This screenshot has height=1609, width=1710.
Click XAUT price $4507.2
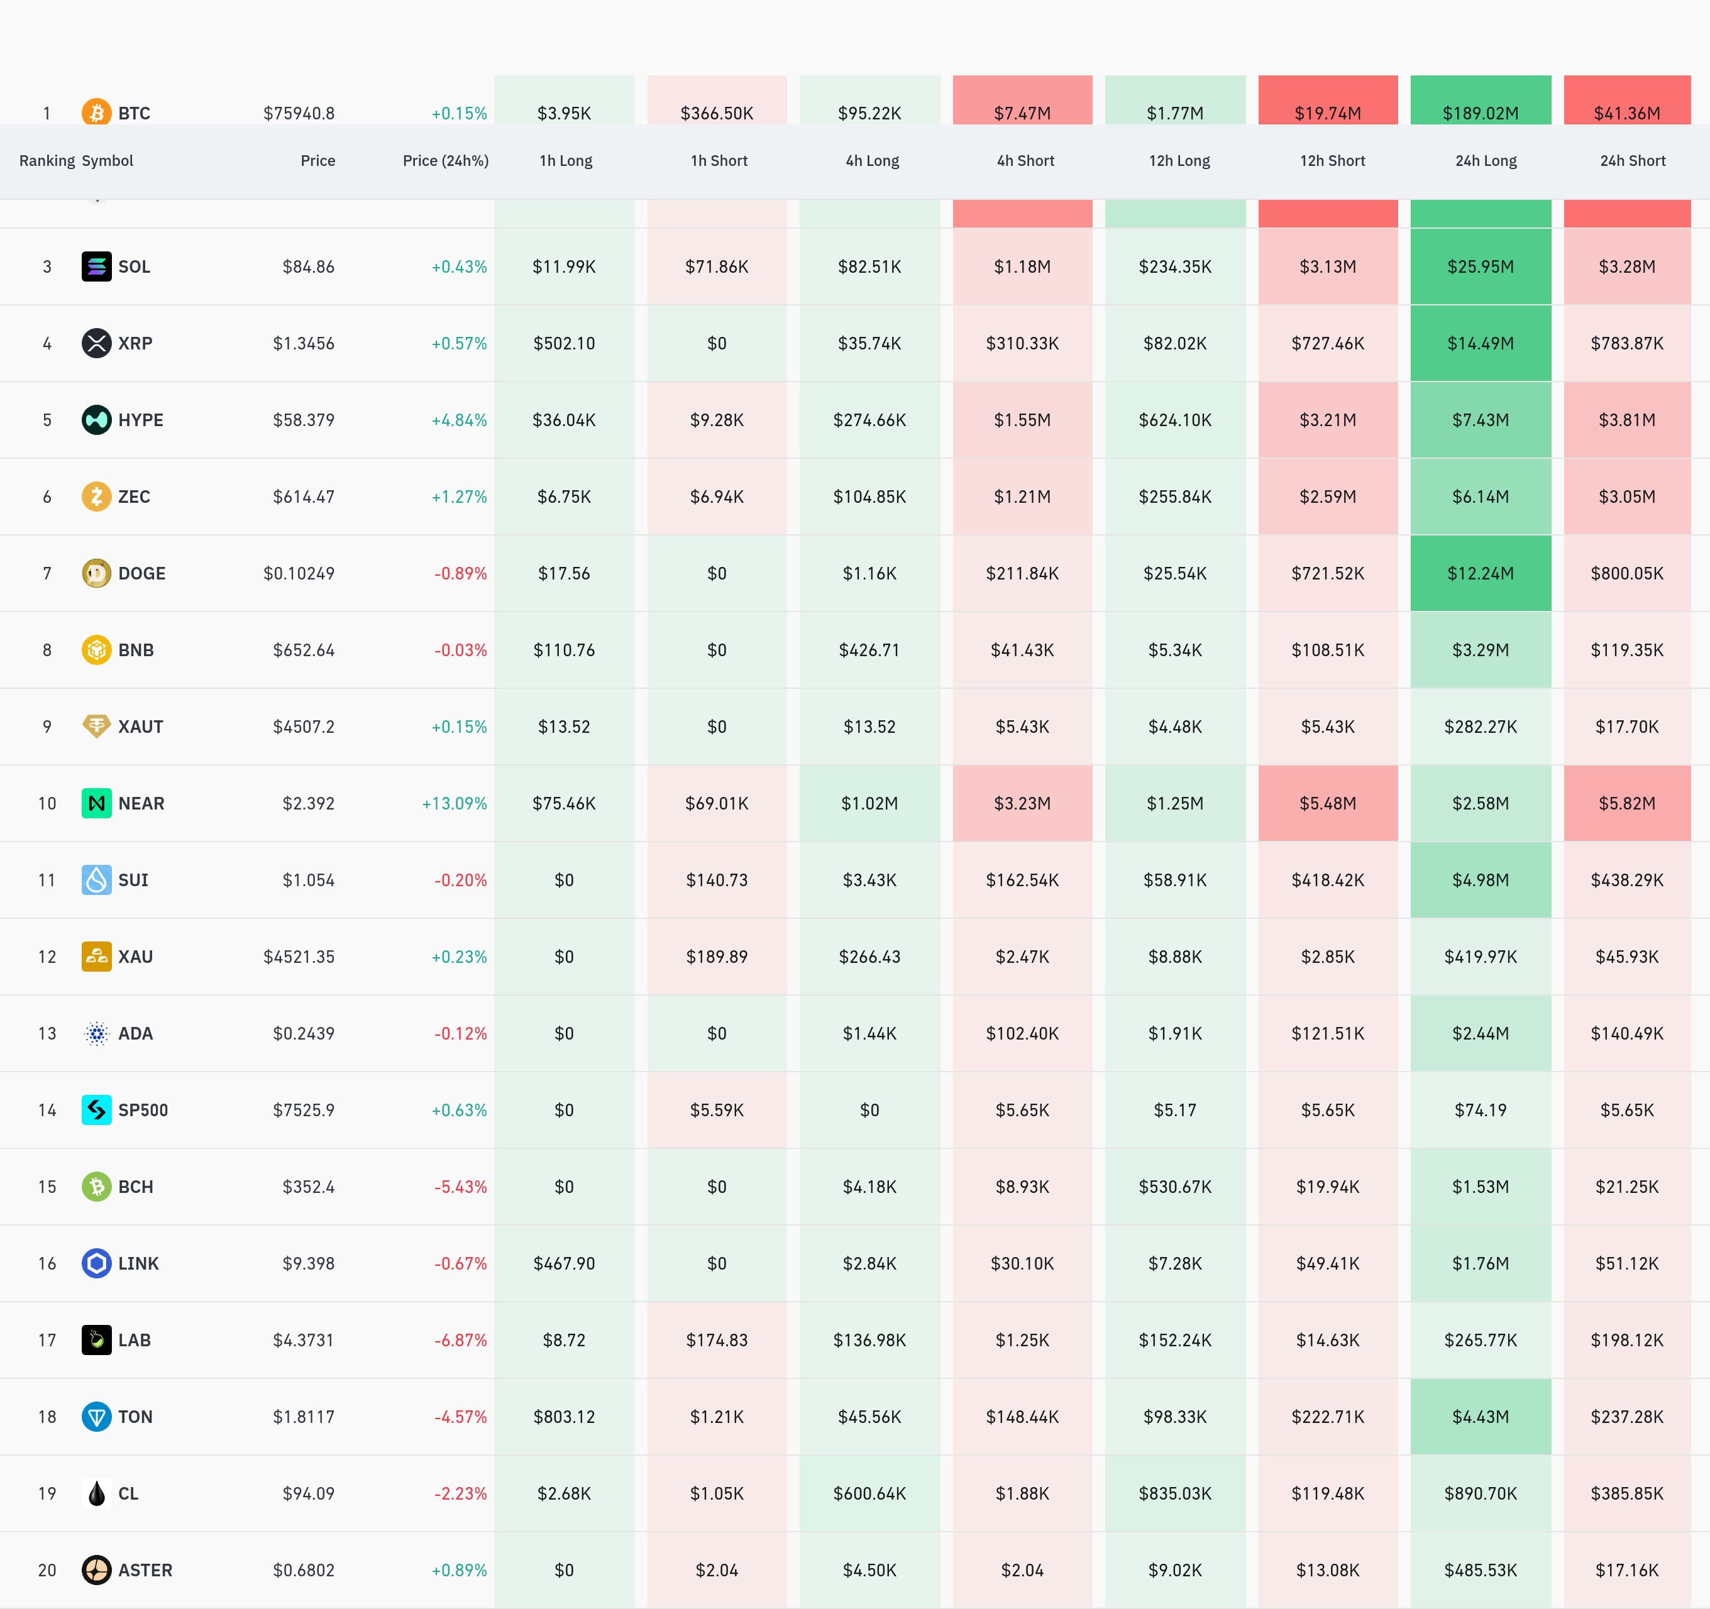coord(304,727)
